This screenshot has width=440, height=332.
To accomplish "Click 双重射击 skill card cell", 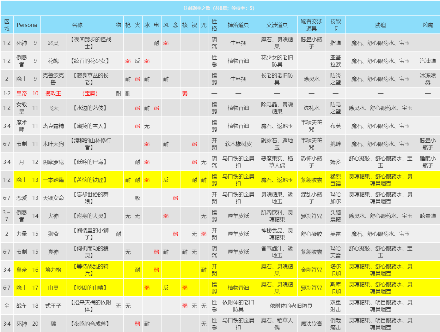I will tap(336, 306).
